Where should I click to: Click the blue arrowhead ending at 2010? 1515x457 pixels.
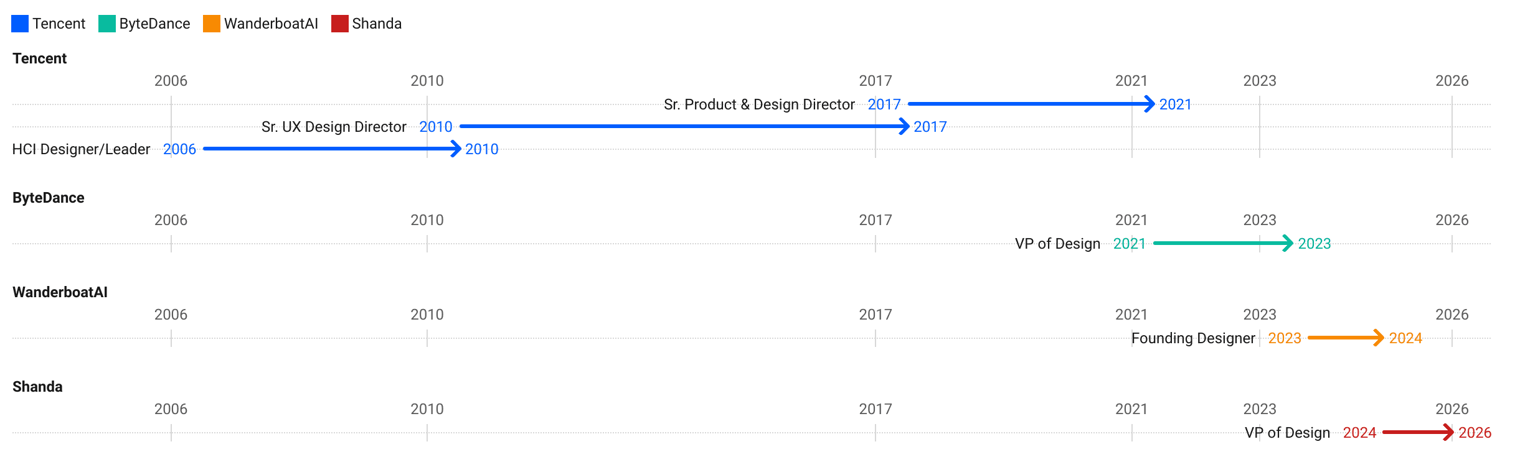456,149
